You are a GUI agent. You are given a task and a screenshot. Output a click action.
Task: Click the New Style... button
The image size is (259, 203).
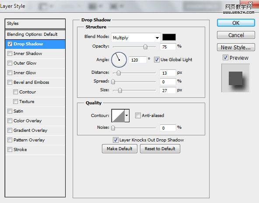[236, 48]
